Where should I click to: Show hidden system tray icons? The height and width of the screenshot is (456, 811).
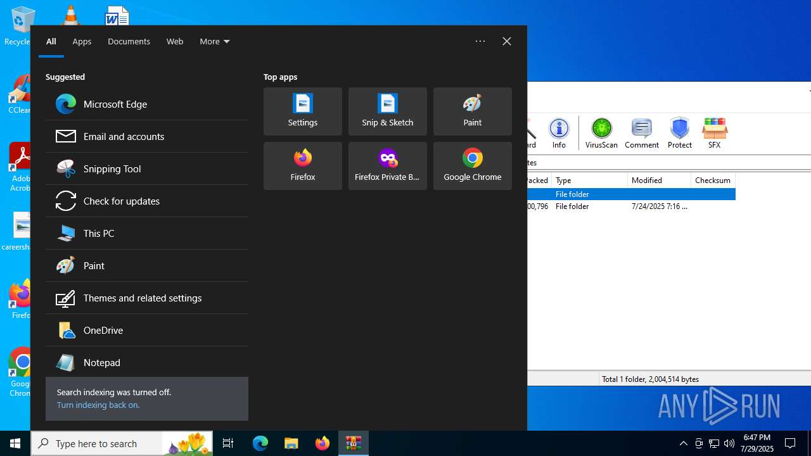(x=684, y=443)
